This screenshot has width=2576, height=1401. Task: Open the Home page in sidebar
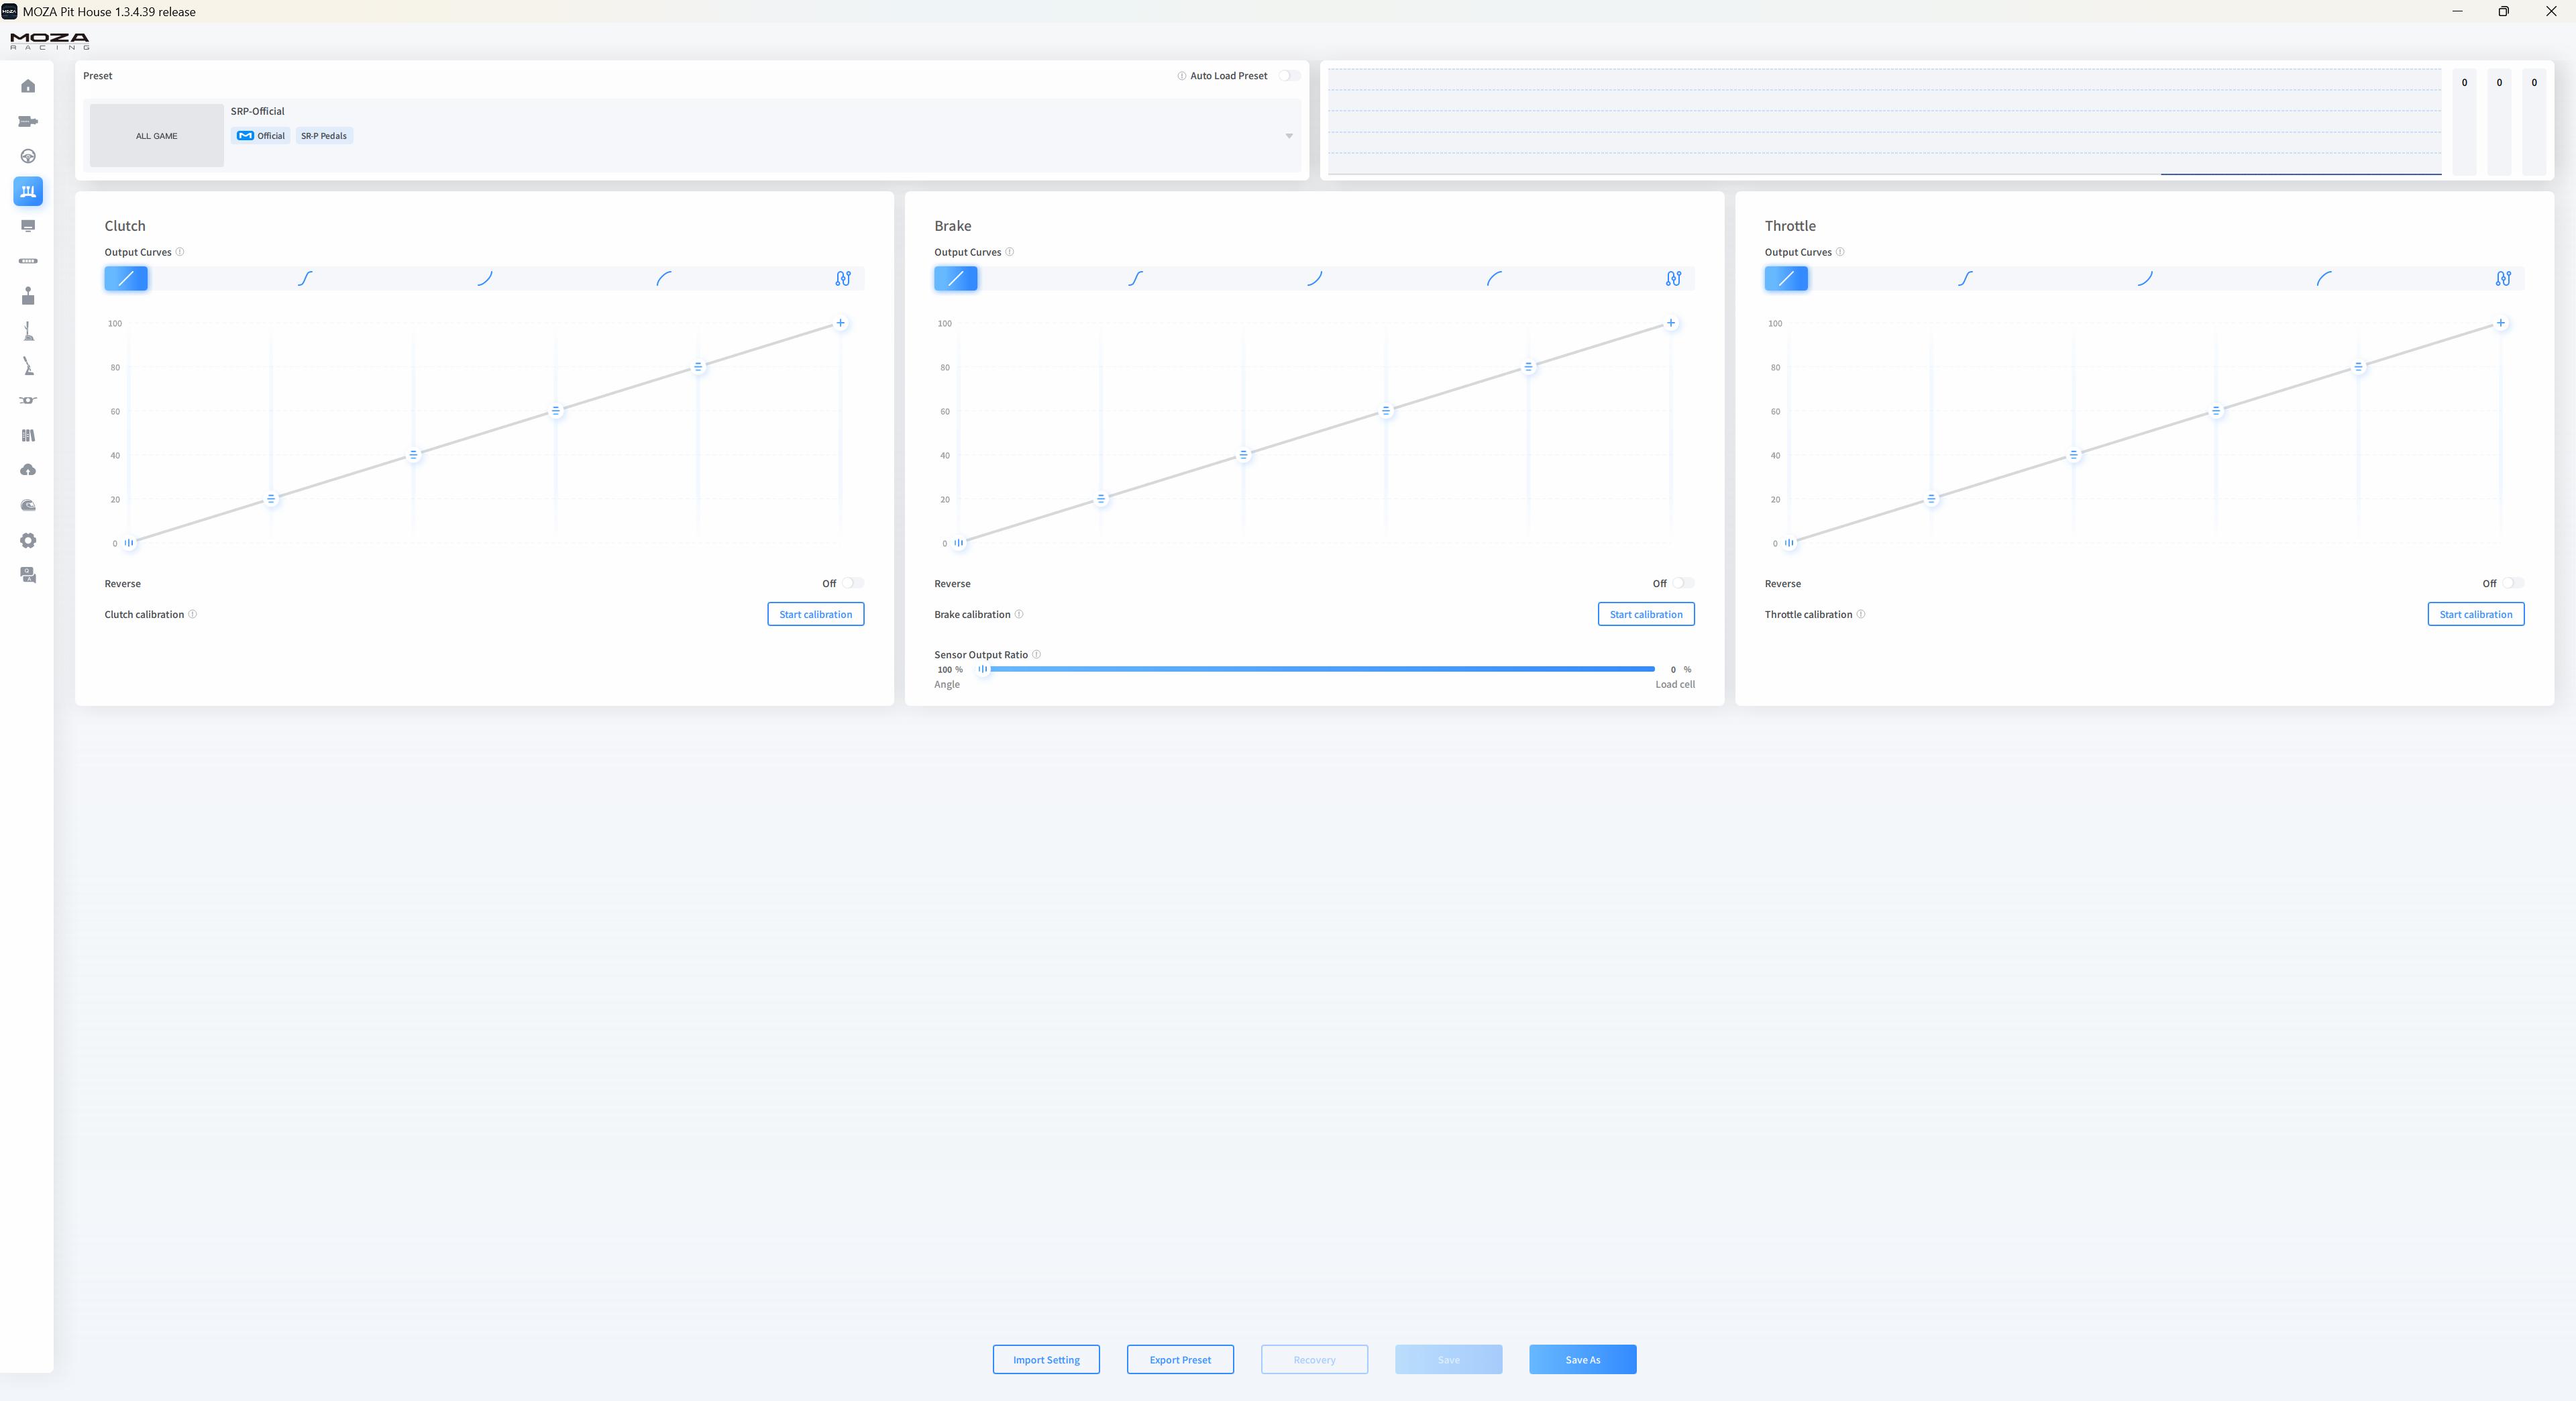click(x=28, y=86)
